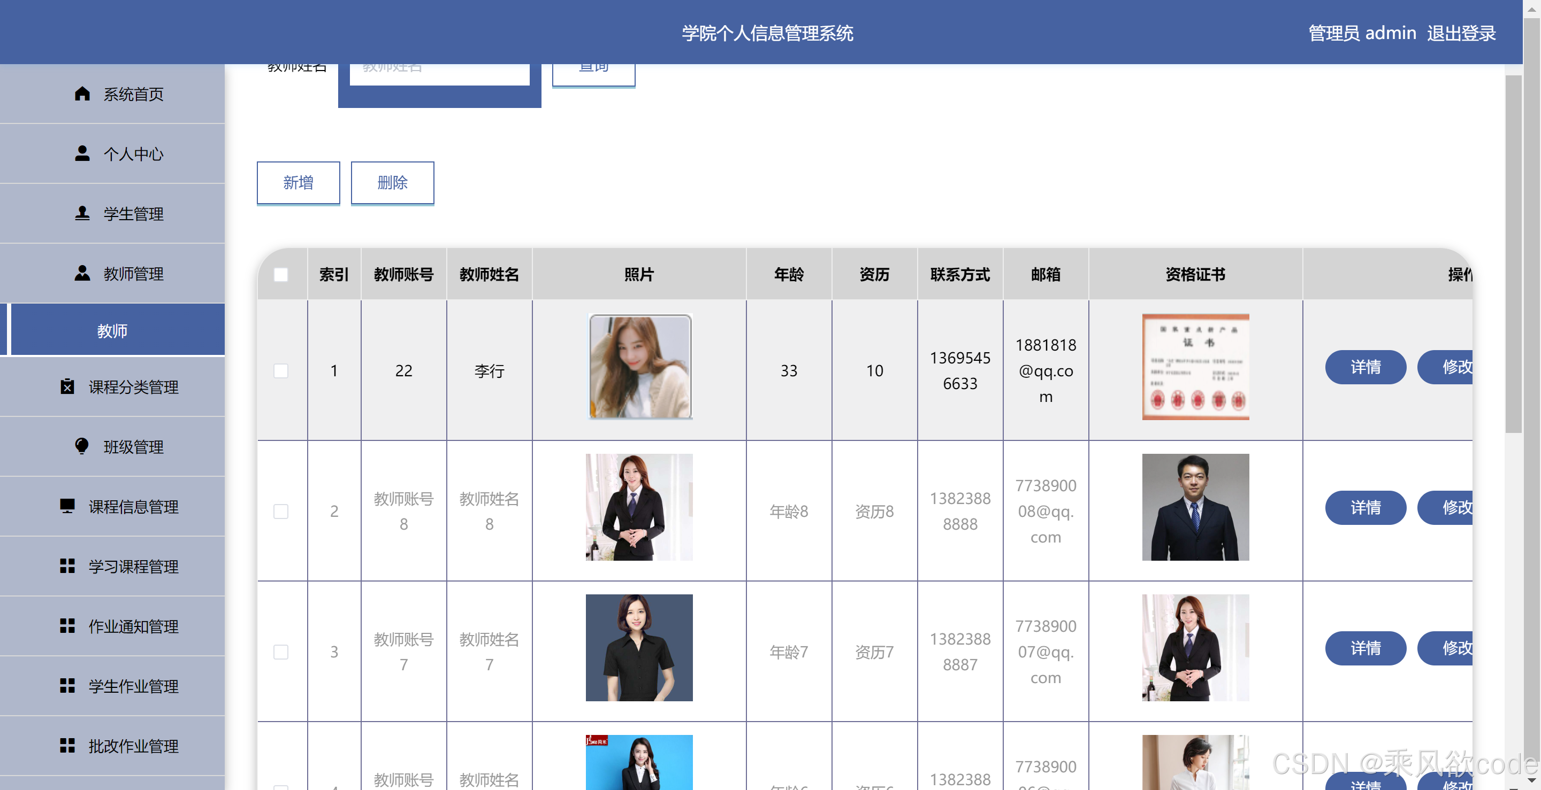Click 李行's certificate thumbnail image

(1195, 367)
